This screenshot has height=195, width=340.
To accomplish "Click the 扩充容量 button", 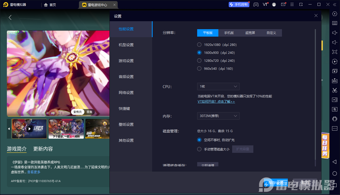I will pos(243,149).
